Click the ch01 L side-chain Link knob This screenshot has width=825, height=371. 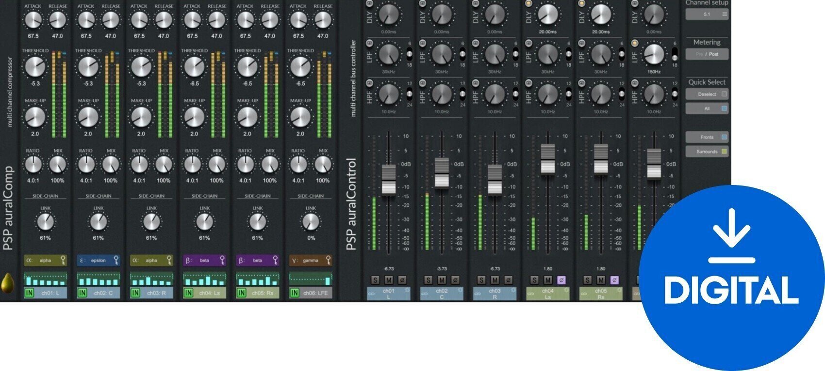click(45, 222)
